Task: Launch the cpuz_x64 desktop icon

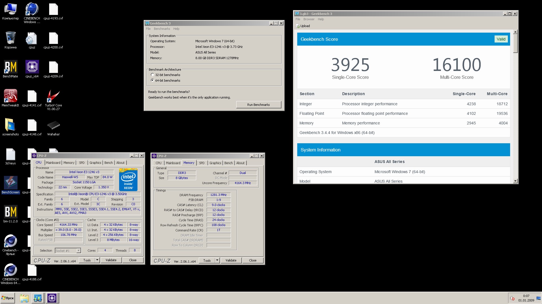Action: (x=32, y=69)
